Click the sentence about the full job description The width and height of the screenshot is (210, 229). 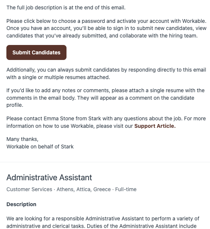pyautogui.click(x=66, y=7)
